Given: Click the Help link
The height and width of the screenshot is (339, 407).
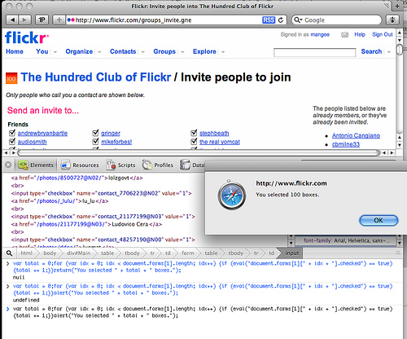Looking at the screenshot, I should 360,34.
